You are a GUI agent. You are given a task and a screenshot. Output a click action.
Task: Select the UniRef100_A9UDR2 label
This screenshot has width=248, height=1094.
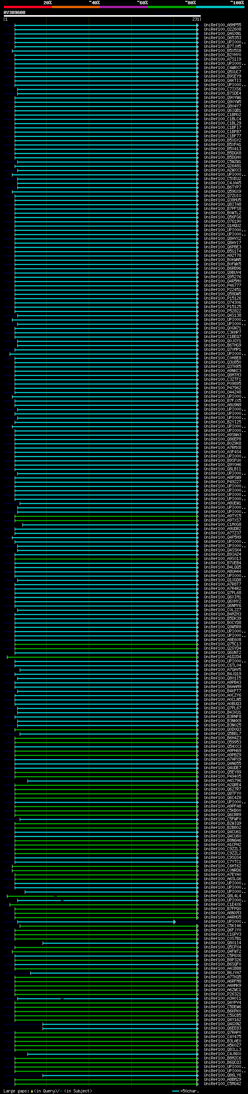click(222, 529)
